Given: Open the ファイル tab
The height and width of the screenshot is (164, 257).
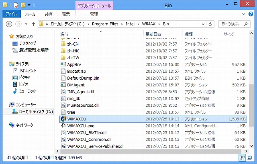Looking at the screenshot, I should pos(12,14).
